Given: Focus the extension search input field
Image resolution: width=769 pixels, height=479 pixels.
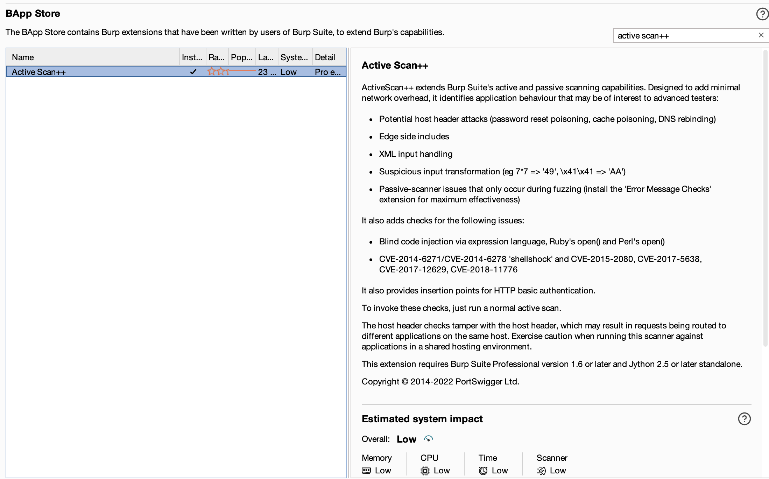Looking at the screenshot, I should point(682,36).
